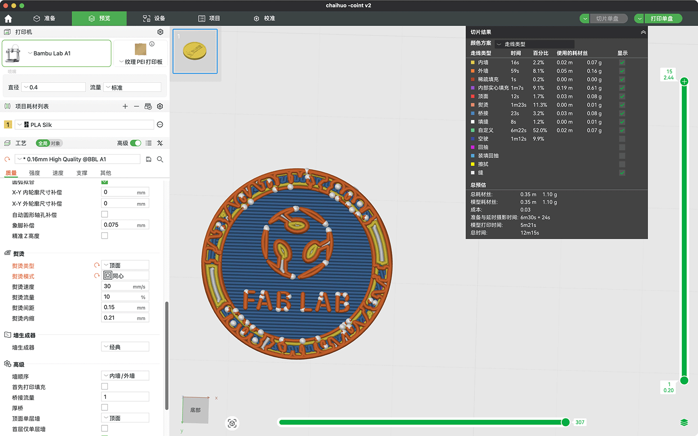The height and width of the screenshot is (436, 698).
Task: Open Bambu Lab A1 printer dropdown
Action: pos(57,54)
